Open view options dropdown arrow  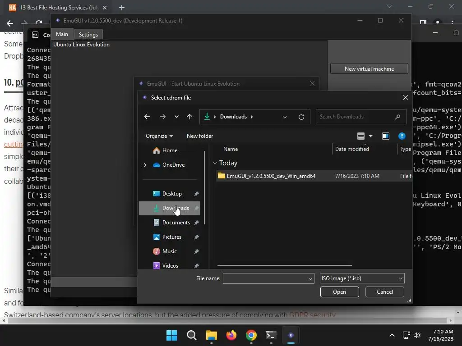[x=371, y=136]
